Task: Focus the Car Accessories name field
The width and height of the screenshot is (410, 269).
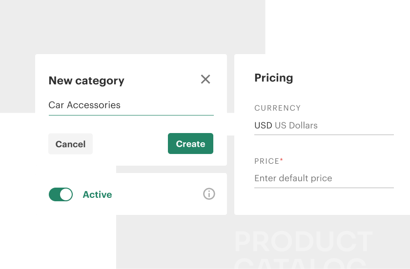Action: pyautogui.click(x=131, y=105)
